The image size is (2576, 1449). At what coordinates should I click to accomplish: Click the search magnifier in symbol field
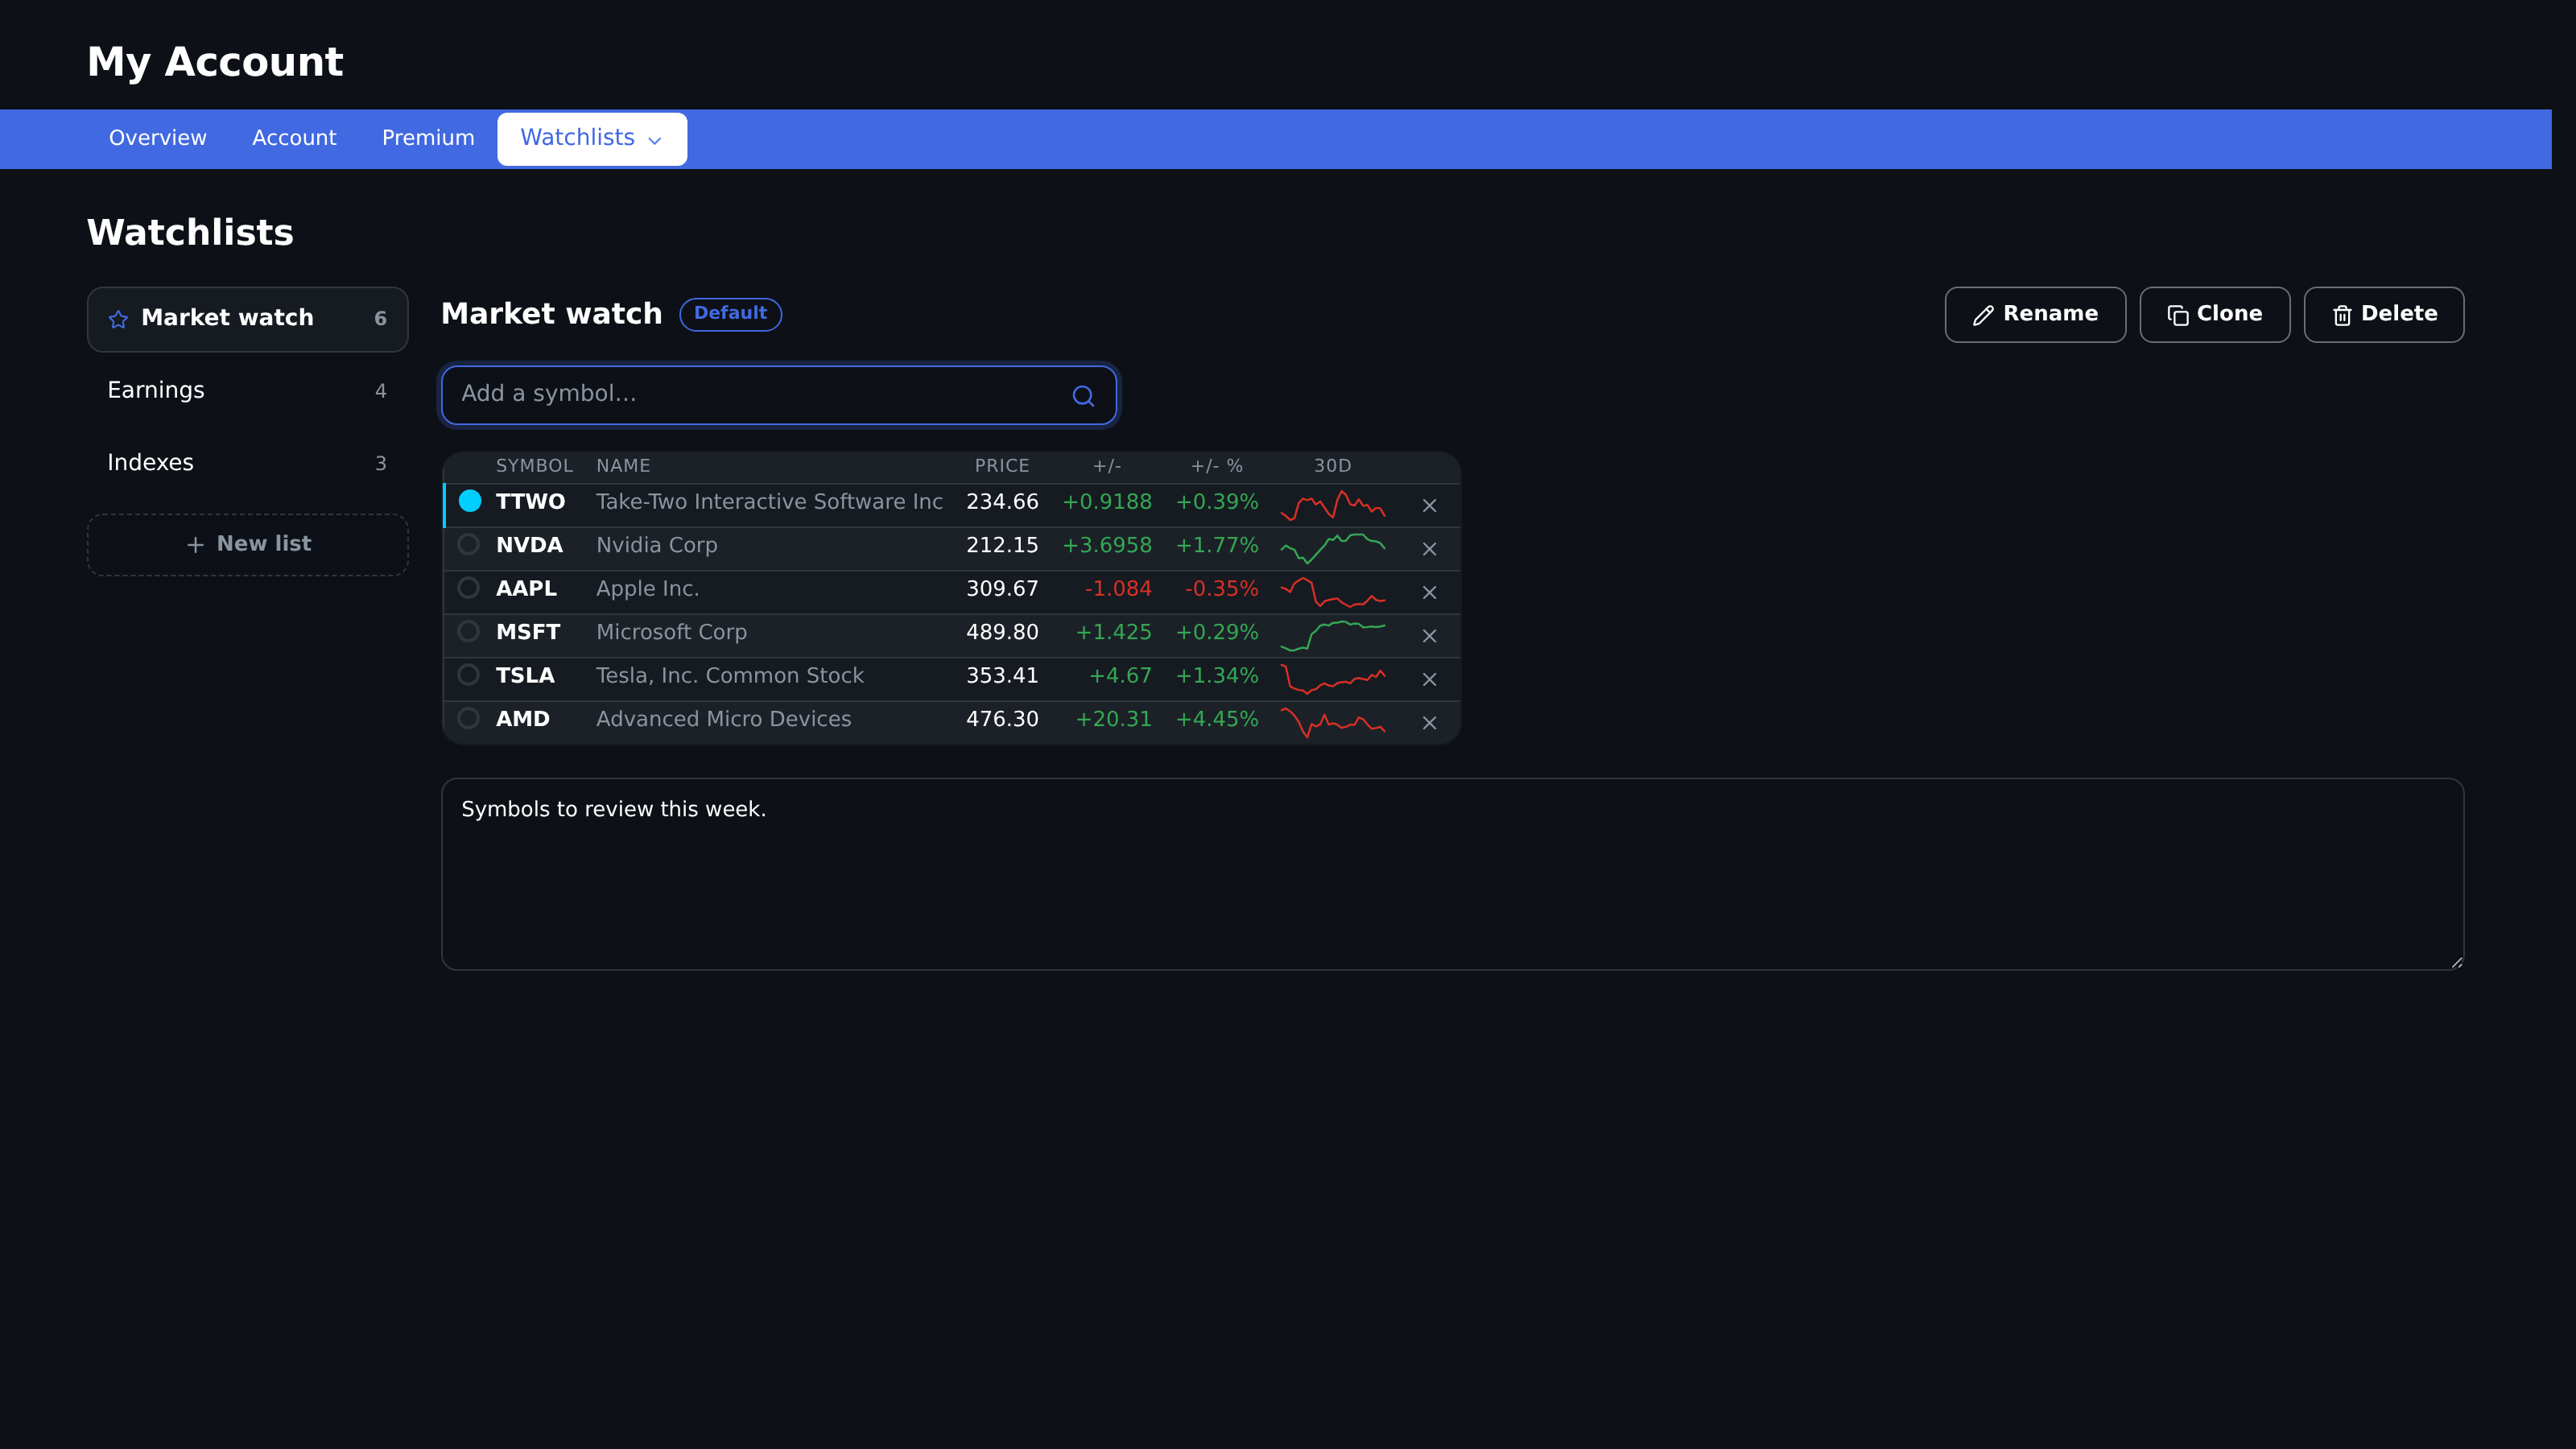coord(1083,396)
